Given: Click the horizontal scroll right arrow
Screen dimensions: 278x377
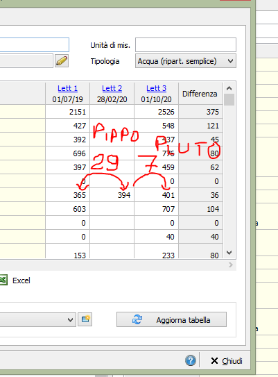Looking at the screenshot, I should coord(231,265).
